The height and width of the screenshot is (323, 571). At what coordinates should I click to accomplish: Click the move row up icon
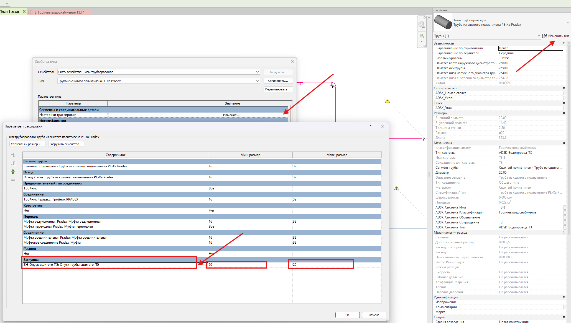pyautogui.click(x=13, y=155)
